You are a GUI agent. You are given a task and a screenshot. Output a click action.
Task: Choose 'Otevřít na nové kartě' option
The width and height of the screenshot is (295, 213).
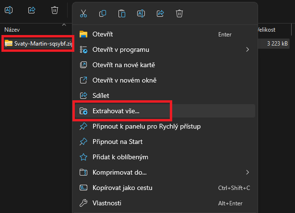click(124, 65)
